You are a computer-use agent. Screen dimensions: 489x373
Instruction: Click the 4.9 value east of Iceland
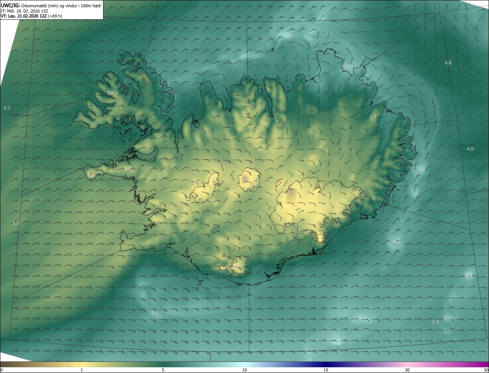coord(470,149)
